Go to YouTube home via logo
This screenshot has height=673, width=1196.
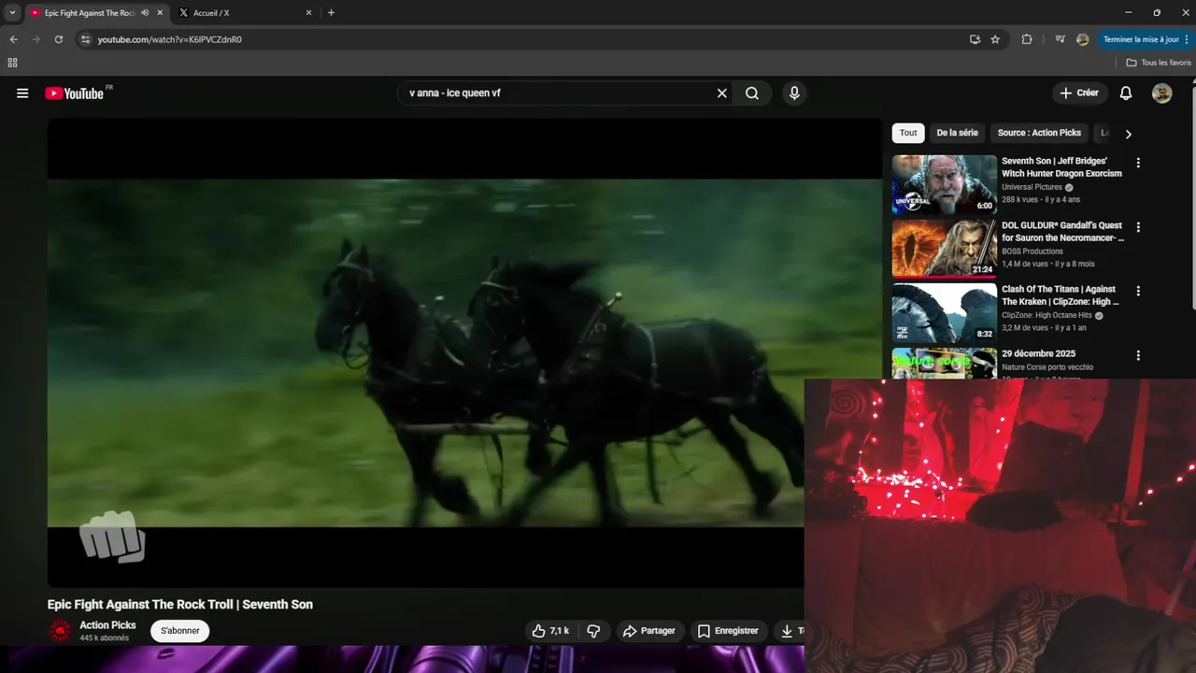click(74, 93)
